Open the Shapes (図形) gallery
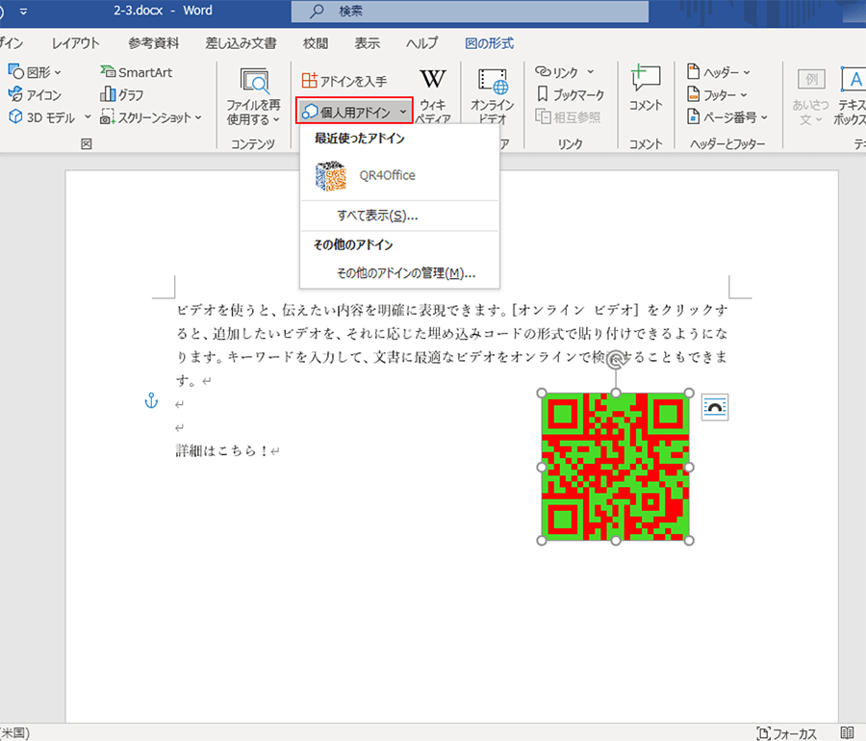The width and height of the screenshot is (866, 741). tap(35, 72)
